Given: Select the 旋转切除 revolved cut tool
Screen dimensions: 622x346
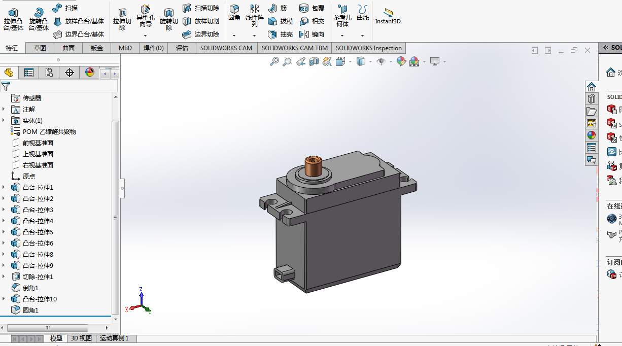Looking at the screenshot, I should [169, 19].
